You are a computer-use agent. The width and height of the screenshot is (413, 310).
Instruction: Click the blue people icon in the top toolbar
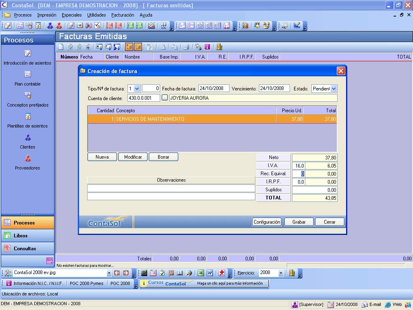(x=50, y=25)
